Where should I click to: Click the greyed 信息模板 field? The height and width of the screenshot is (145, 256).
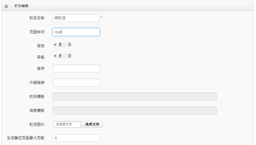(135, 111)
